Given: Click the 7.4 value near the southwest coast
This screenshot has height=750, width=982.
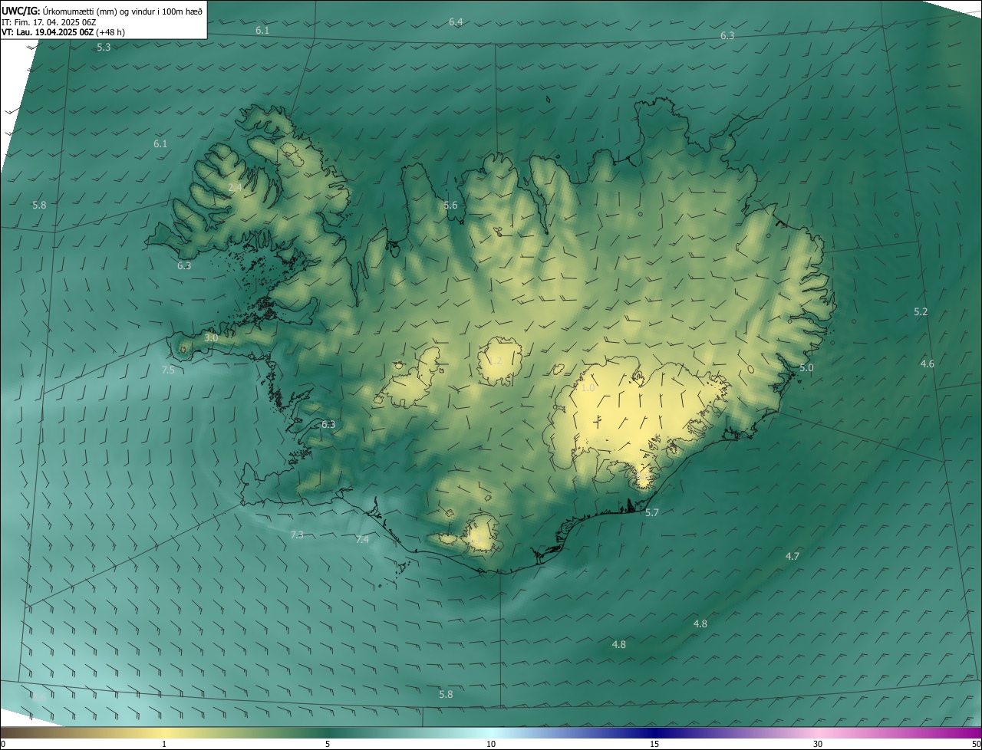Looking at the screenshot, I should [x=362, y=540].
